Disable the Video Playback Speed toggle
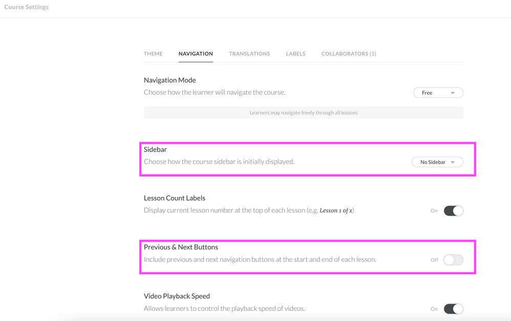The height and width of the screenshot is (321, 511). click(453, 309)
